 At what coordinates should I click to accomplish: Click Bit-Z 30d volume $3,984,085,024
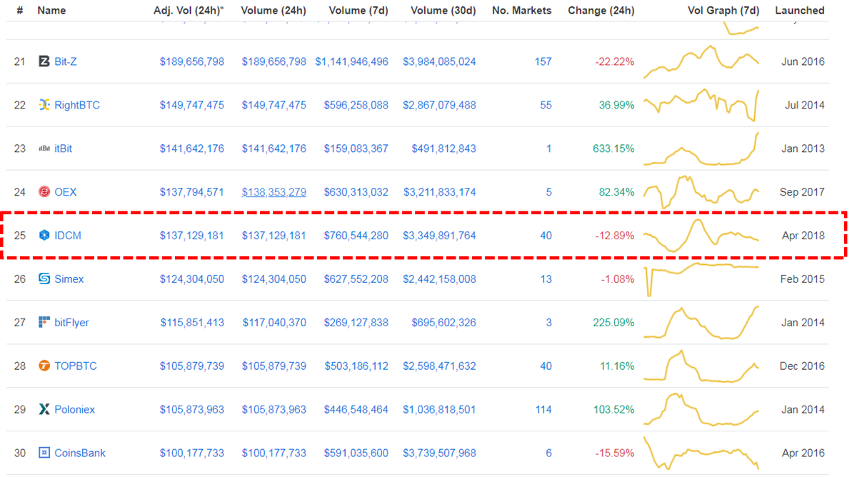439,61
